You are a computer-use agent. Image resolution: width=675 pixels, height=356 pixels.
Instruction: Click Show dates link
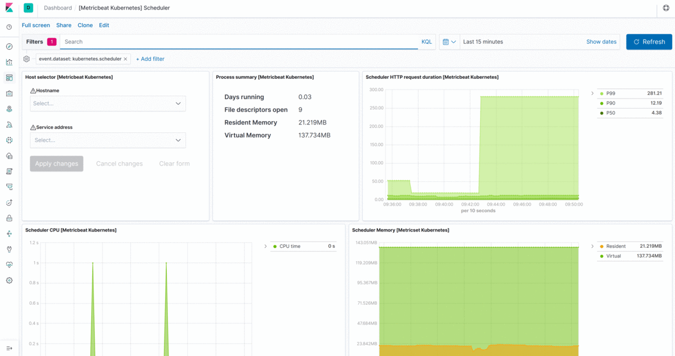(601, 42)
